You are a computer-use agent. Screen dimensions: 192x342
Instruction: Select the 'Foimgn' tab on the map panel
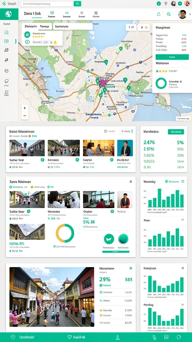pyautogui.click(x=44, y=26)
